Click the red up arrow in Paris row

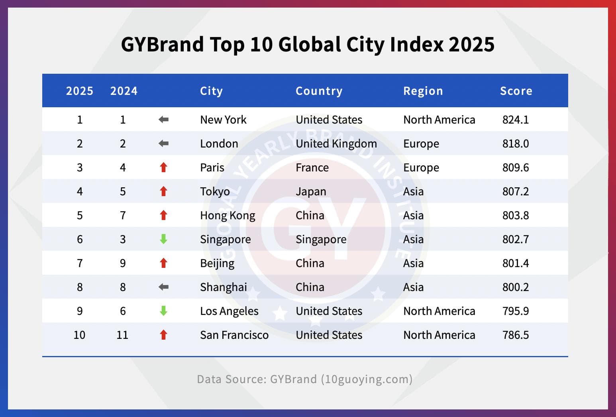163,167
